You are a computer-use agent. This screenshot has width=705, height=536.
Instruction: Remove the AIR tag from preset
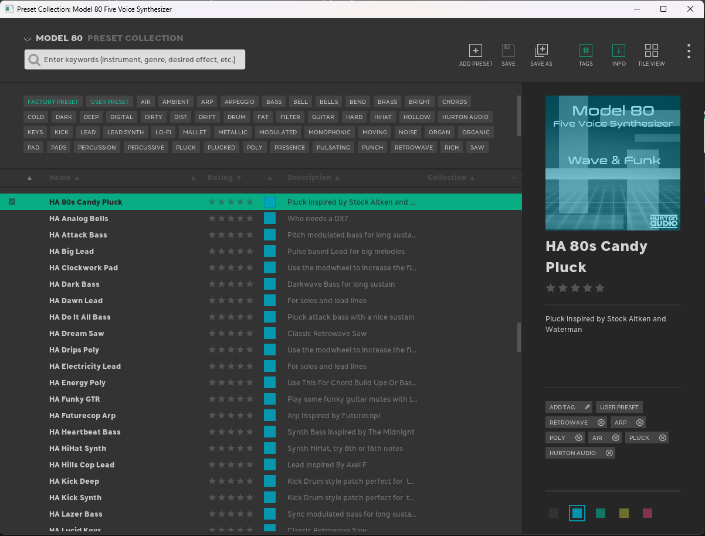pyautogui.click(x=616, y=437)
